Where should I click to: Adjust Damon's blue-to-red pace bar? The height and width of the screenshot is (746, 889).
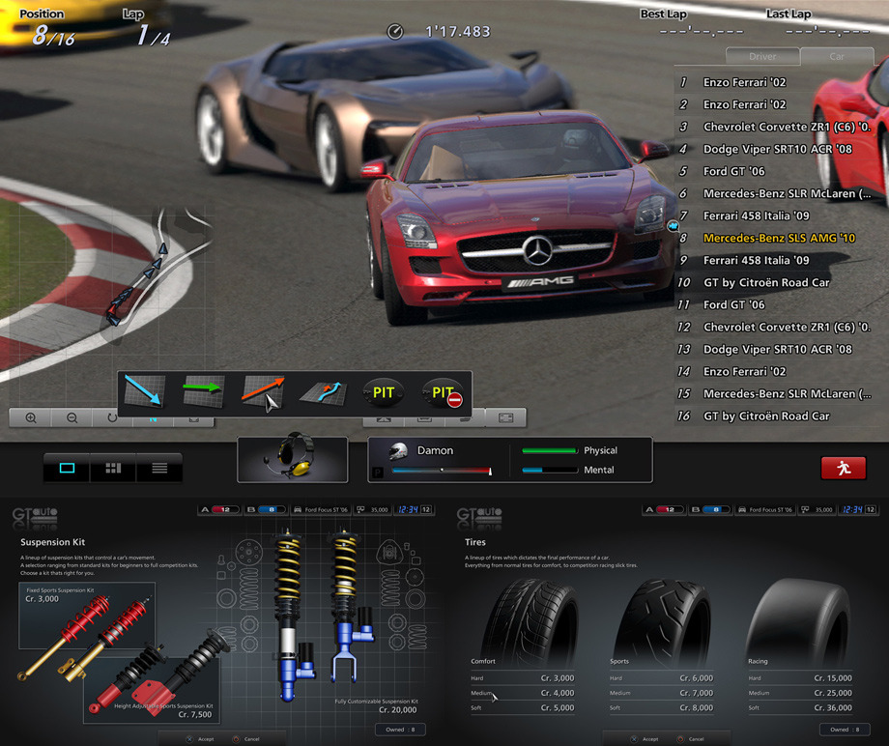click(x=442, y=471)
